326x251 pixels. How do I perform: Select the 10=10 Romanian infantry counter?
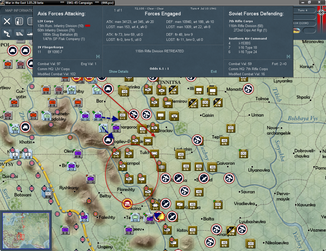98,116
